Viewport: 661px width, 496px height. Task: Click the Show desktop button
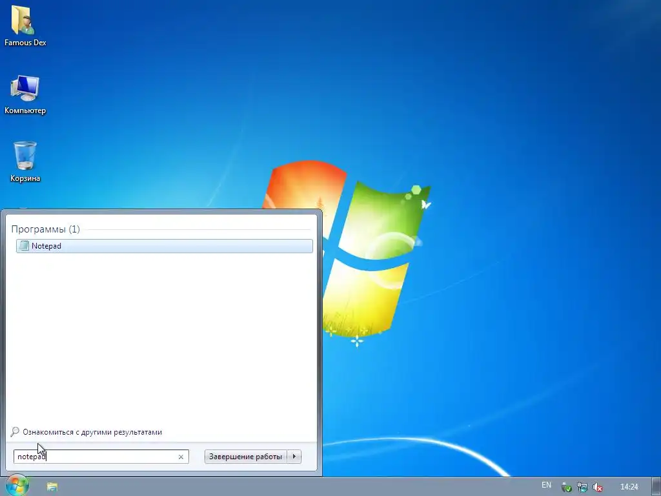pyautogui.click(x=656, y=487)
